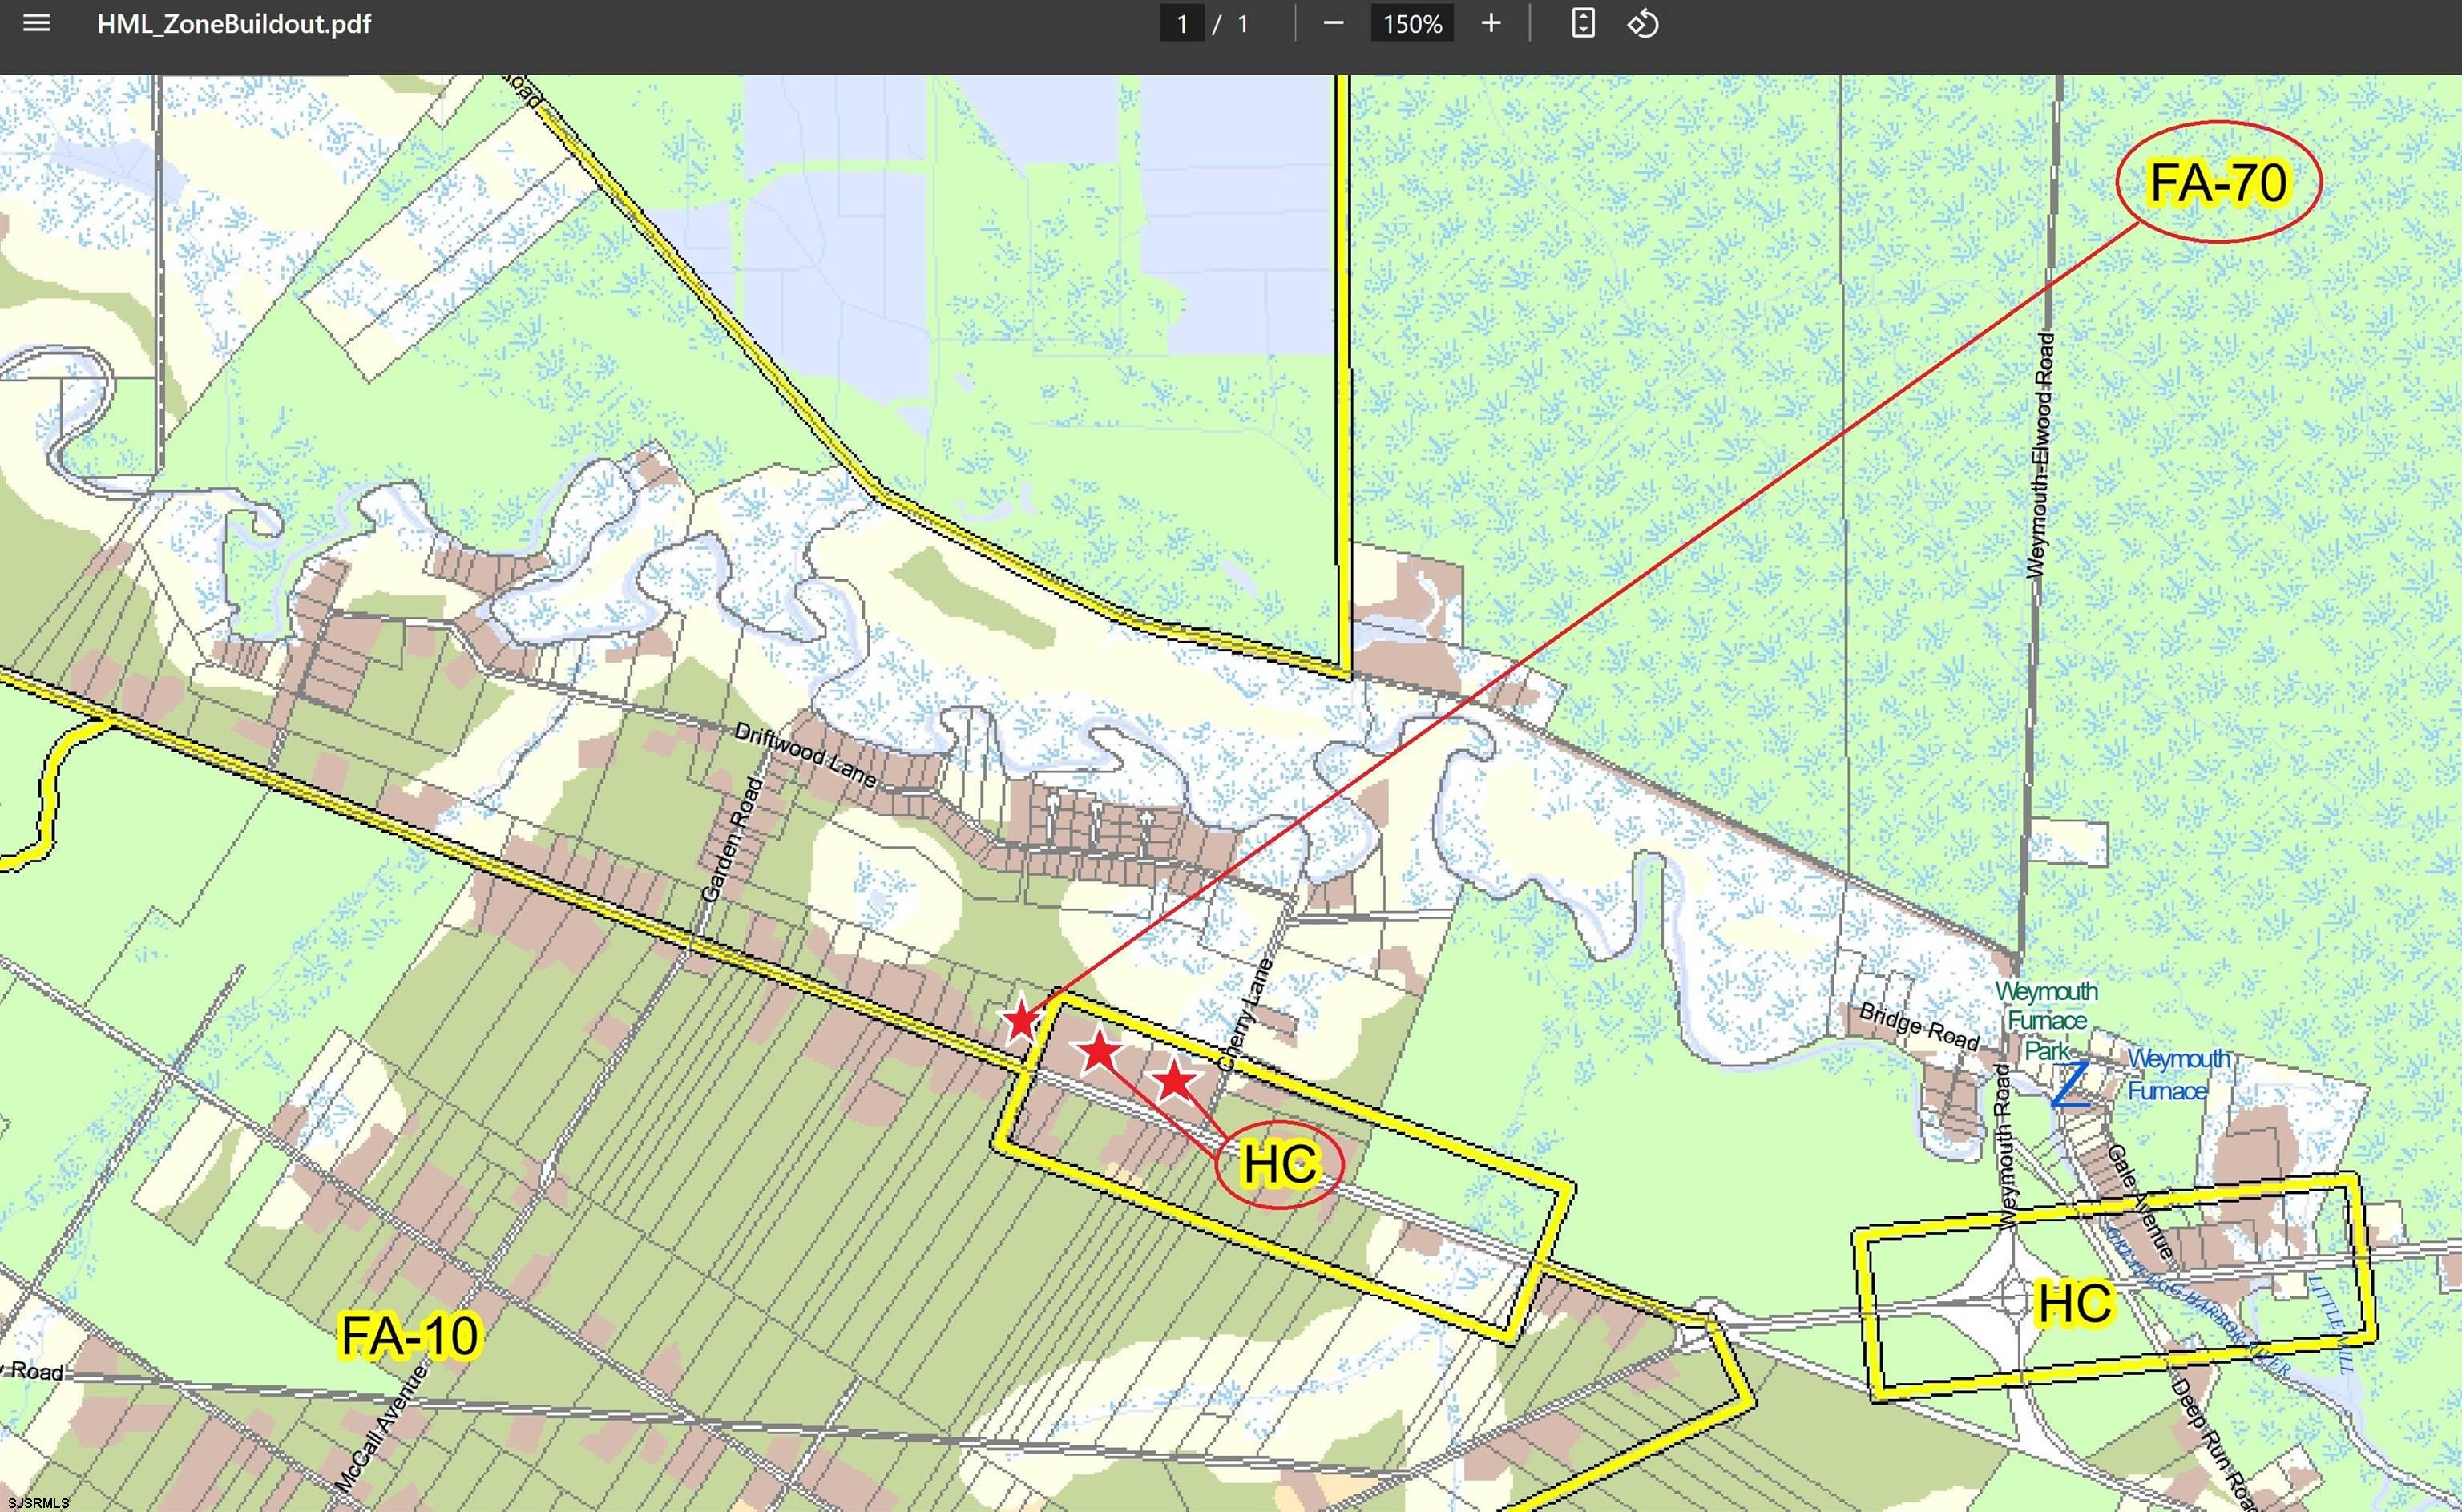Screen dimensions: 2462x1512
Task: Click the leftmost red star marker
Action: [1020, 1022]
